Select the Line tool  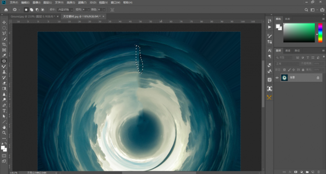click(x=4, y=122)
